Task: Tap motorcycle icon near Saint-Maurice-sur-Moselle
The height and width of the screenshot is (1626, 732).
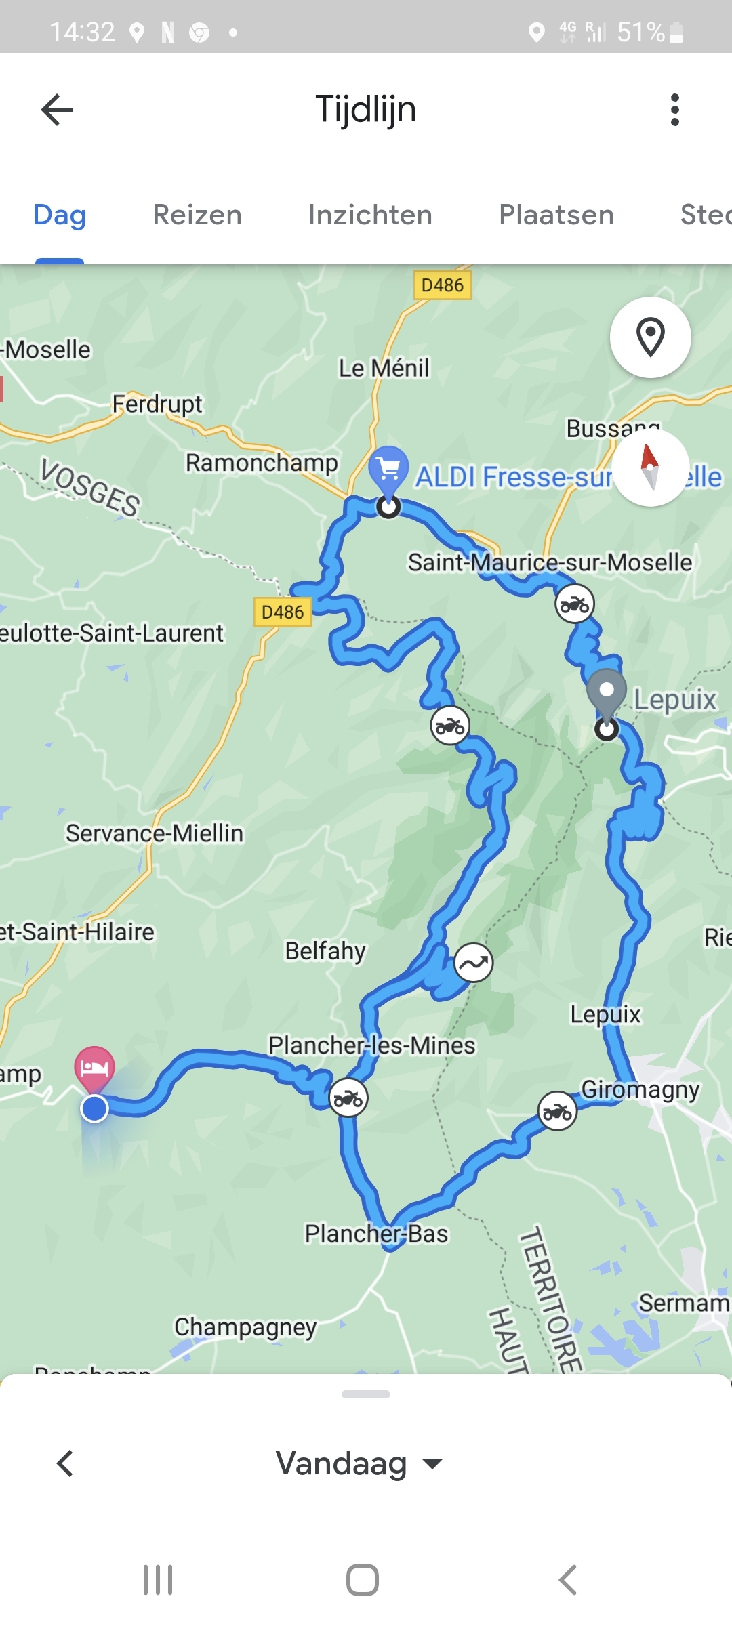Action: (575, 604)
